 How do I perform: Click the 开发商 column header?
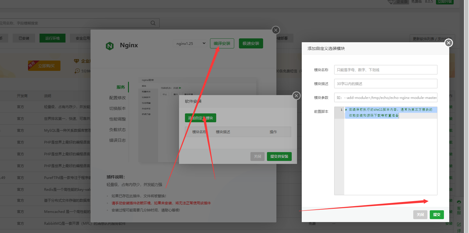click(x=22, y=96)
